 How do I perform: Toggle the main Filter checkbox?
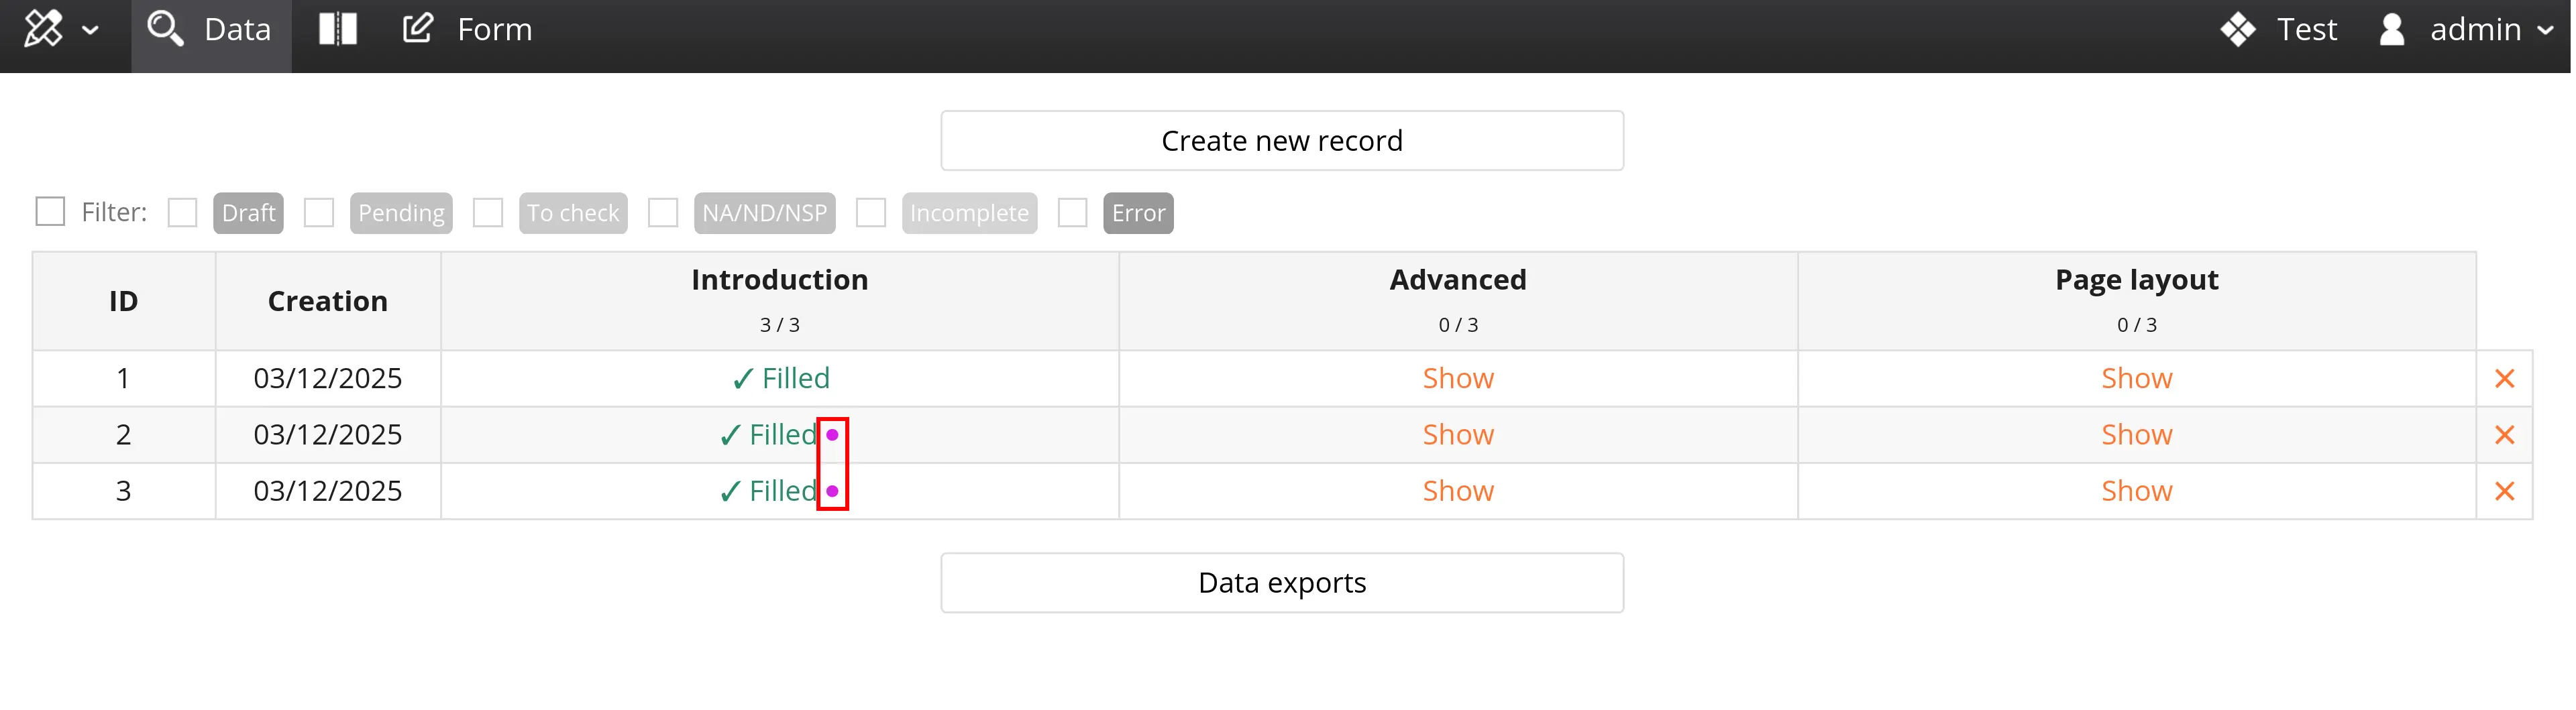coord(50,212)
